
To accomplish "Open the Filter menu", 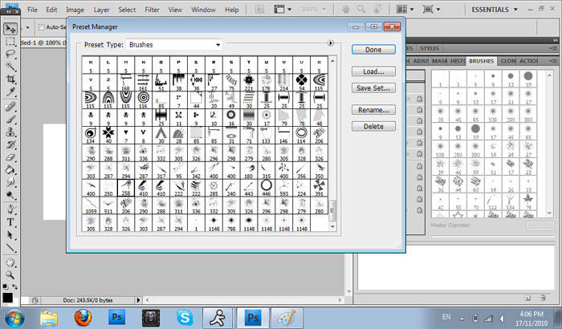I will (x=152, y=10).
